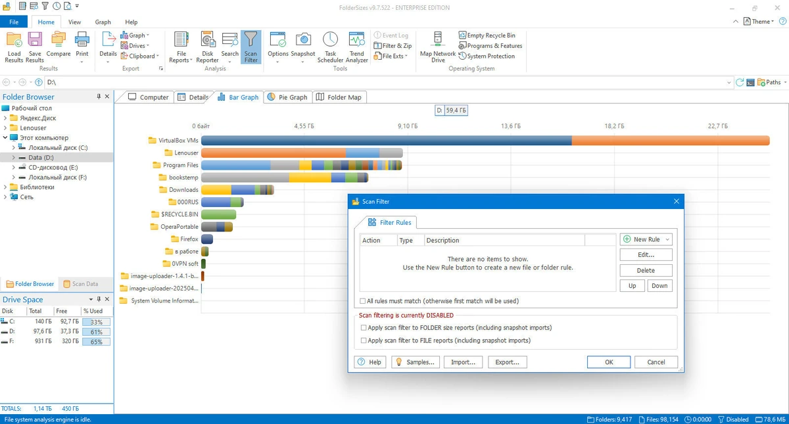Click the Import... button
789x424 pixels.
pos(463,362)
